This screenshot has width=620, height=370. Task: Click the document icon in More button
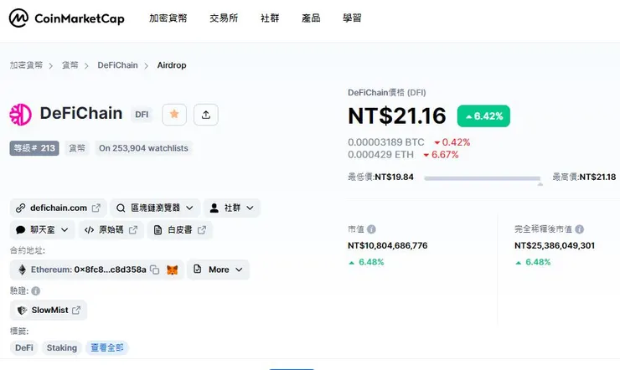(x=197, y=270)
